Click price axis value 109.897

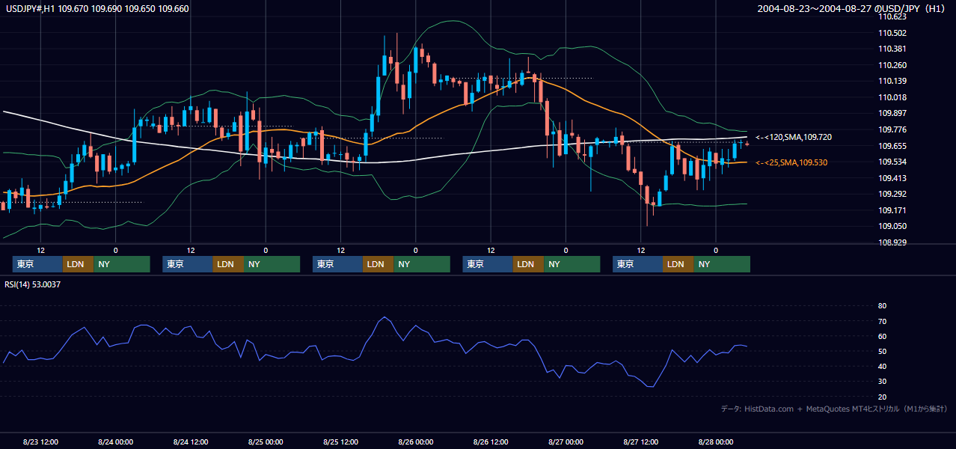[892, 113]
